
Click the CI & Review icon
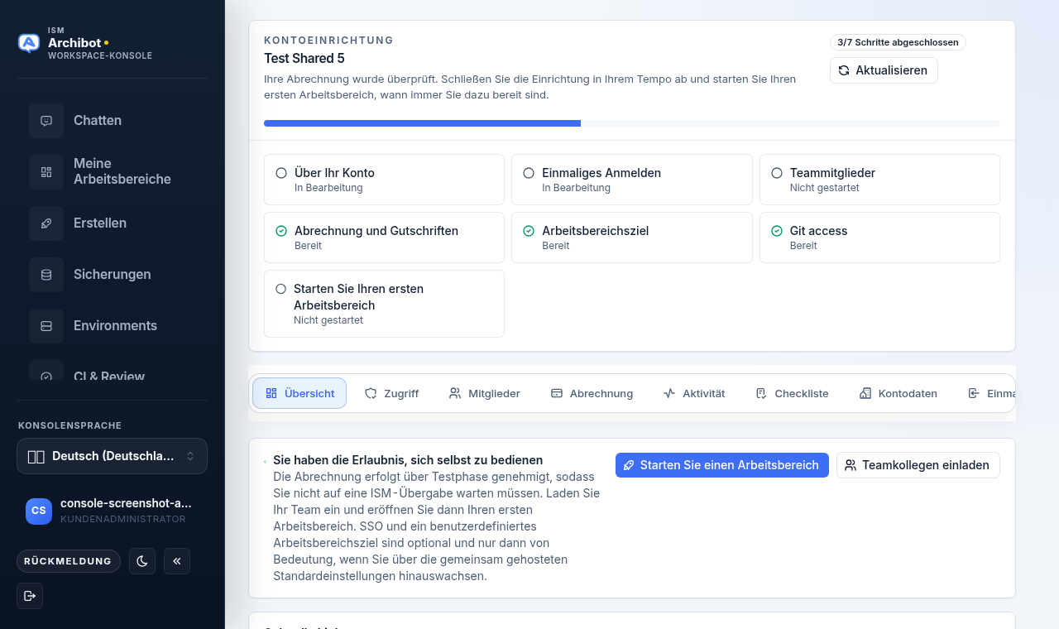[x=46, y=374]
